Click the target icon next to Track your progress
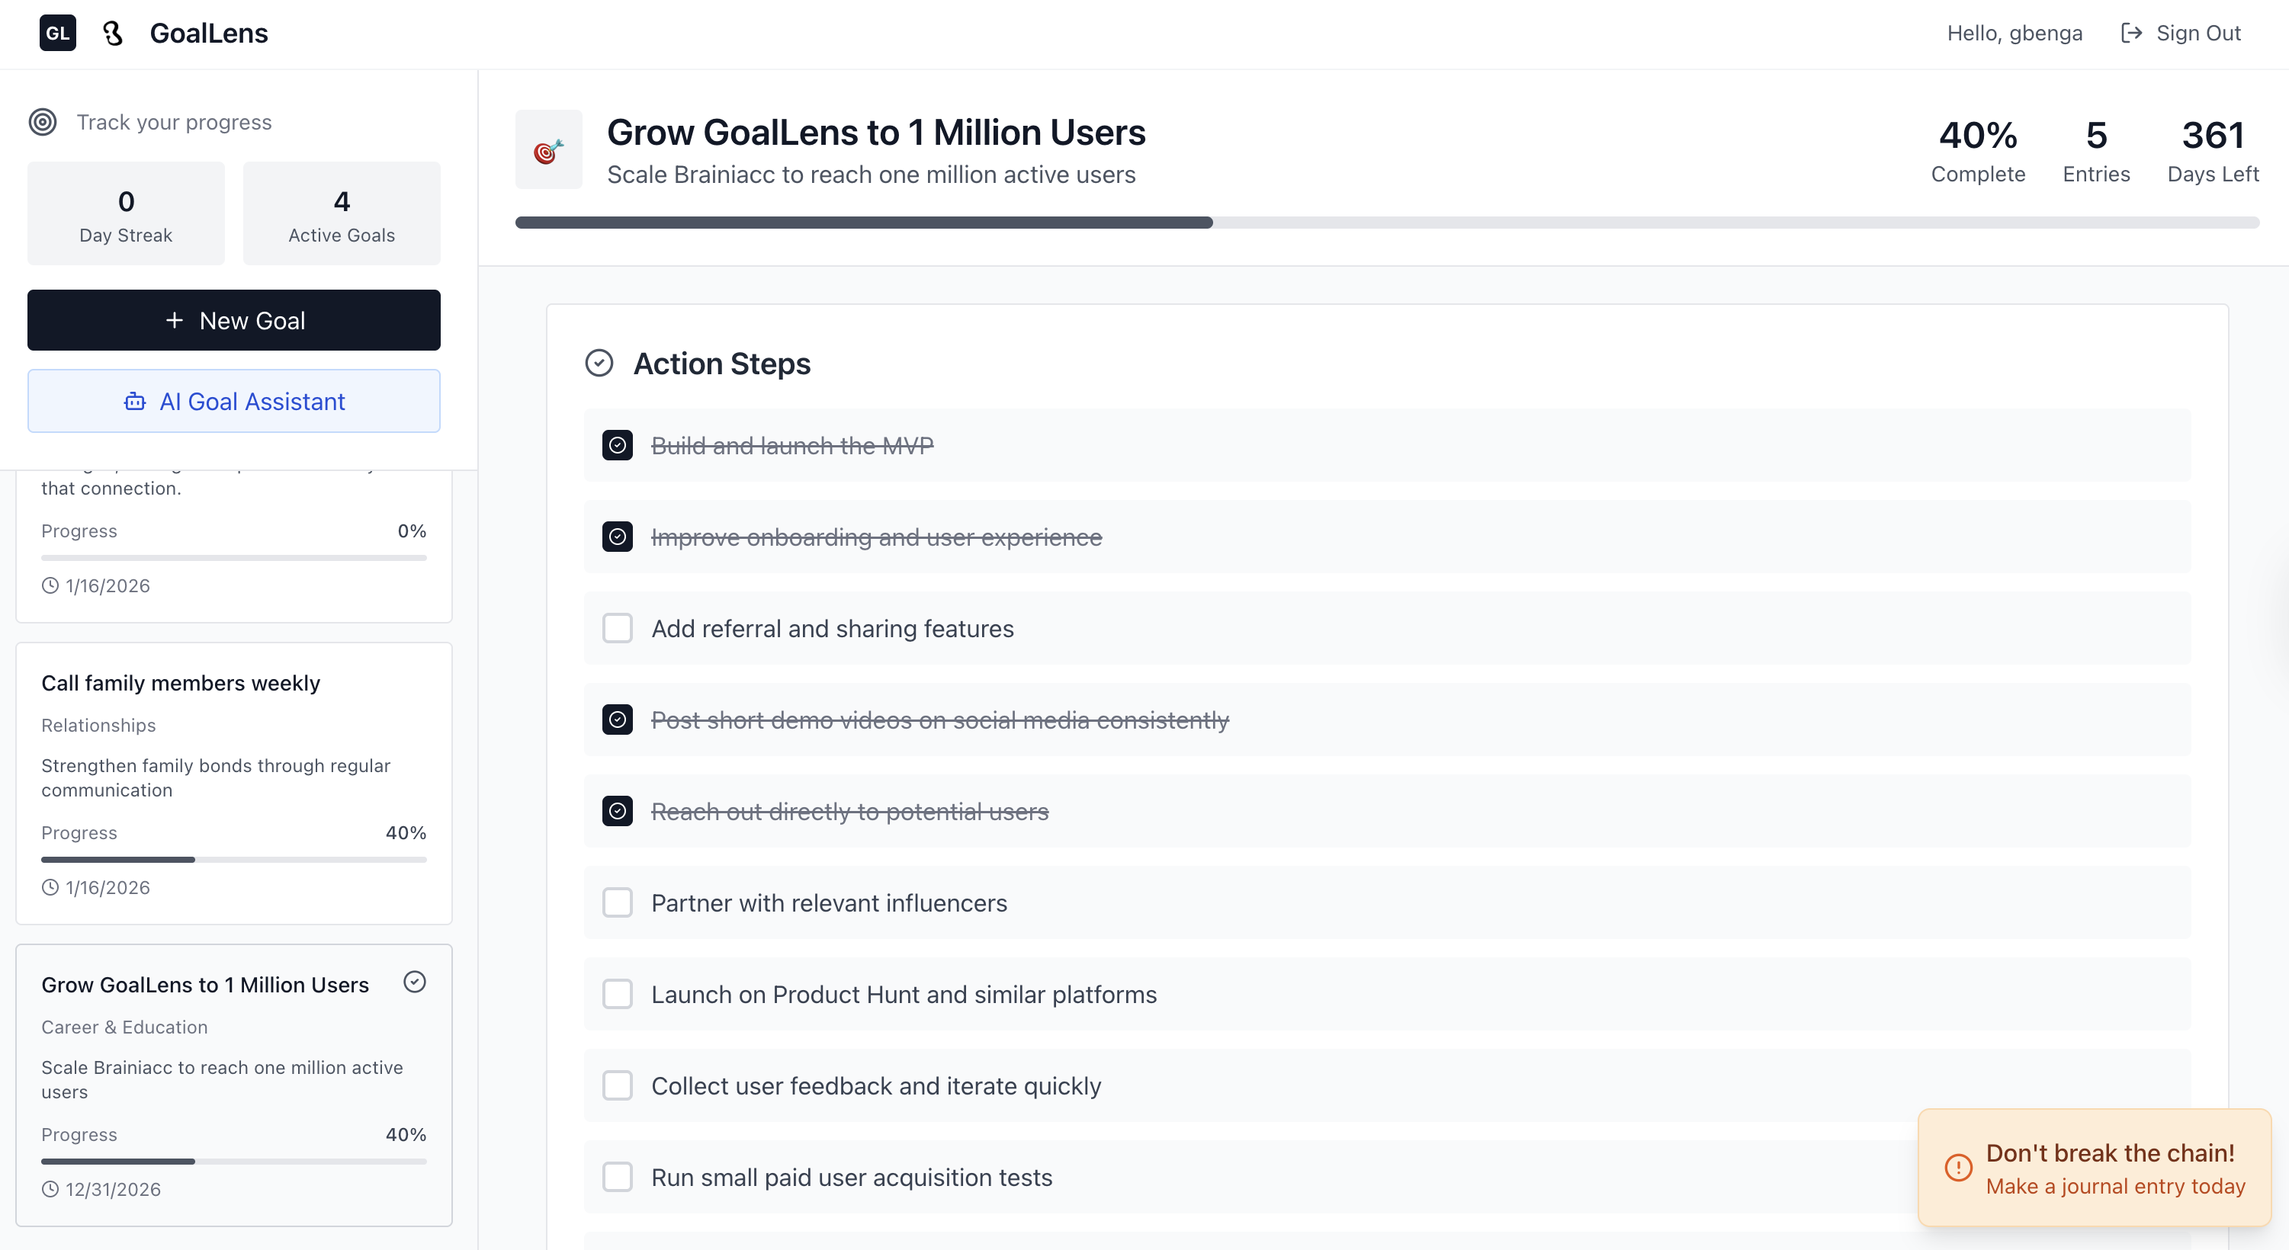Viewport: 2289px width, 1250px height. coord(43,122)
